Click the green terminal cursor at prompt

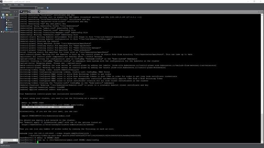[x=38, y=142]
